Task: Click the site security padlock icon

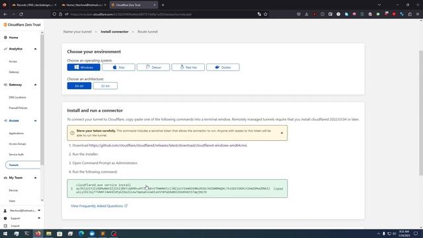Action: [60, 15]
